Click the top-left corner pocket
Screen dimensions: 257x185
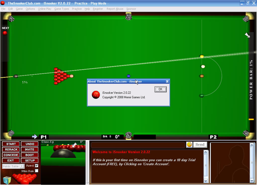coord(11,19)
